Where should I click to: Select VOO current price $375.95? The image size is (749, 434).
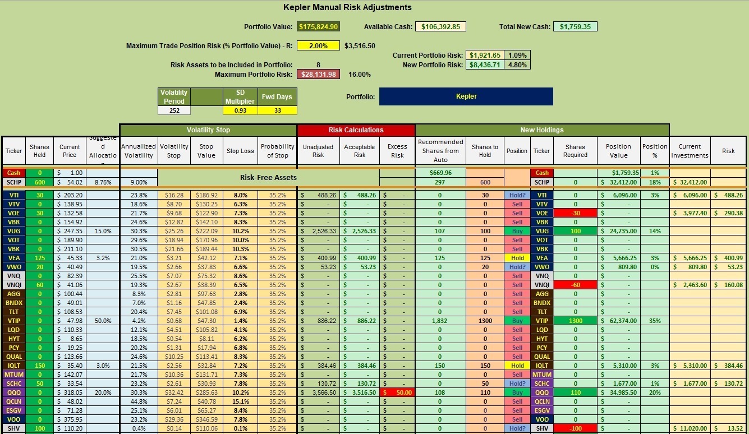click(70, 419)
